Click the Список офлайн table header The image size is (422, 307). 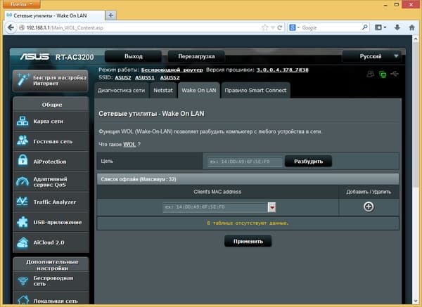(248, 179)
